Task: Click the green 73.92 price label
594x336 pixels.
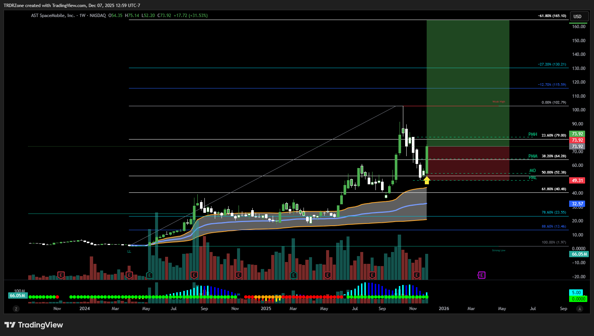Action: (577, 134)
